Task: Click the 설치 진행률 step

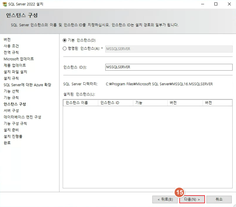Action: (x=13, y=137)
